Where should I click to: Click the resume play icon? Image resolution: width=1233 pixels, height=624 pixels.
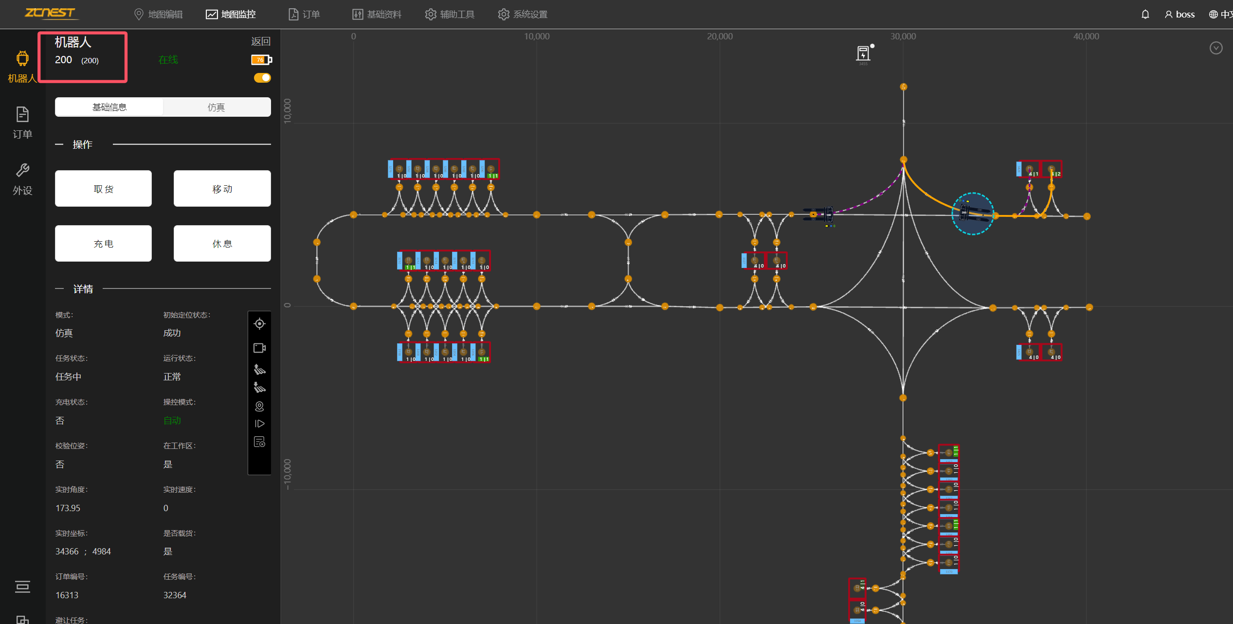pos(259,424)
